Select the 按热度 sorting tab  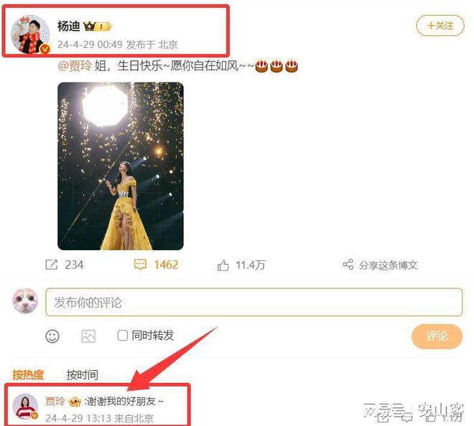[x=28, y=374]
